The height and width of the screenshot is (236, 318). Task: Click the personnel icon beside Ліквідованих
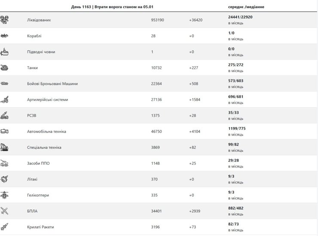[5, 20]
